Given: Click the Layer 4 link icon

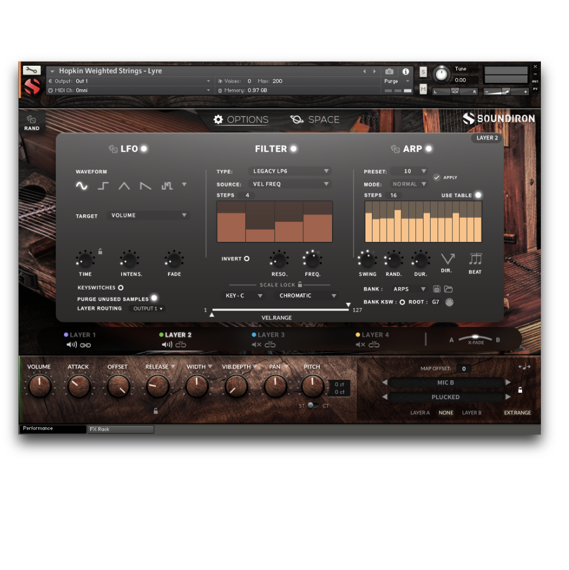Looking at the screenshot, I should (374, 345).
